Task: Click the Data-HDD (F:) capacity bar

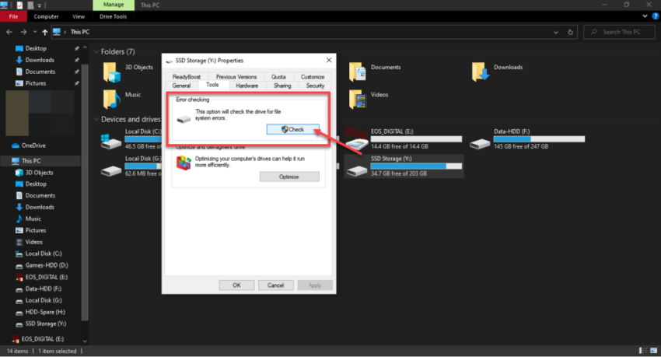Action: coord(539,139)
